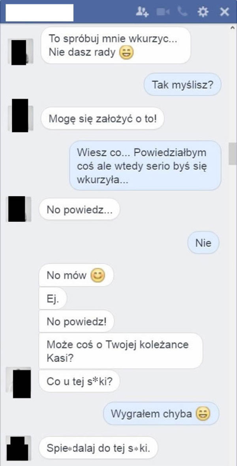The image size is (237, 466).
Task: Close the chat window with X
Action: pyautogui.click(x=224, y=12)
